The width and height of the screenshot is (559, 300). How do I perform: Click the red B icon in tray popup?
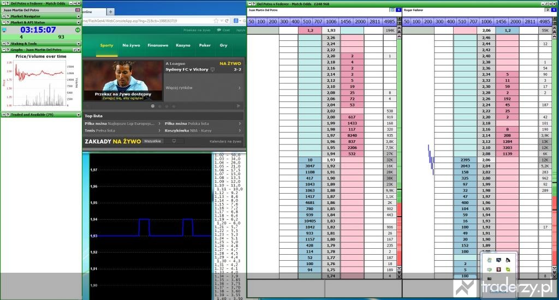(498, 269)
